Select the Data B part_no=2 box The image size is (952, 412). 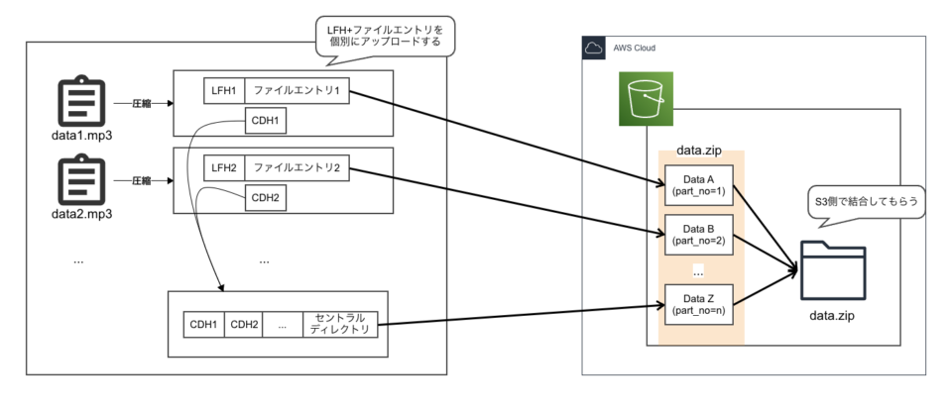697,234
